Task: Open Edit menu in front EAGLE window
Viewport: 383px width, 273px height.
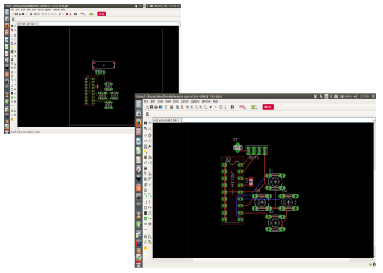Action: [153, 101]
